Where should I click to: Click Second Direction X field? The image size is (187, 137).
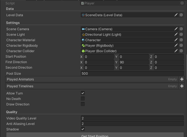click(x=99, y=68)
